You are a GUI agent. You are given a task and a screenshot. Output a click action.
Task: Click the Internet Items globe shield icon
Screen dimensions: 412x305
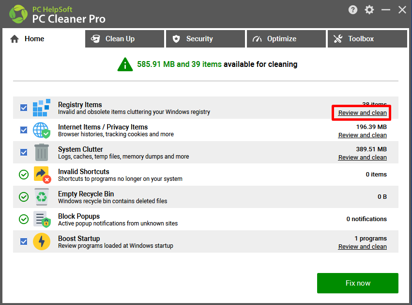click(42, 130)
